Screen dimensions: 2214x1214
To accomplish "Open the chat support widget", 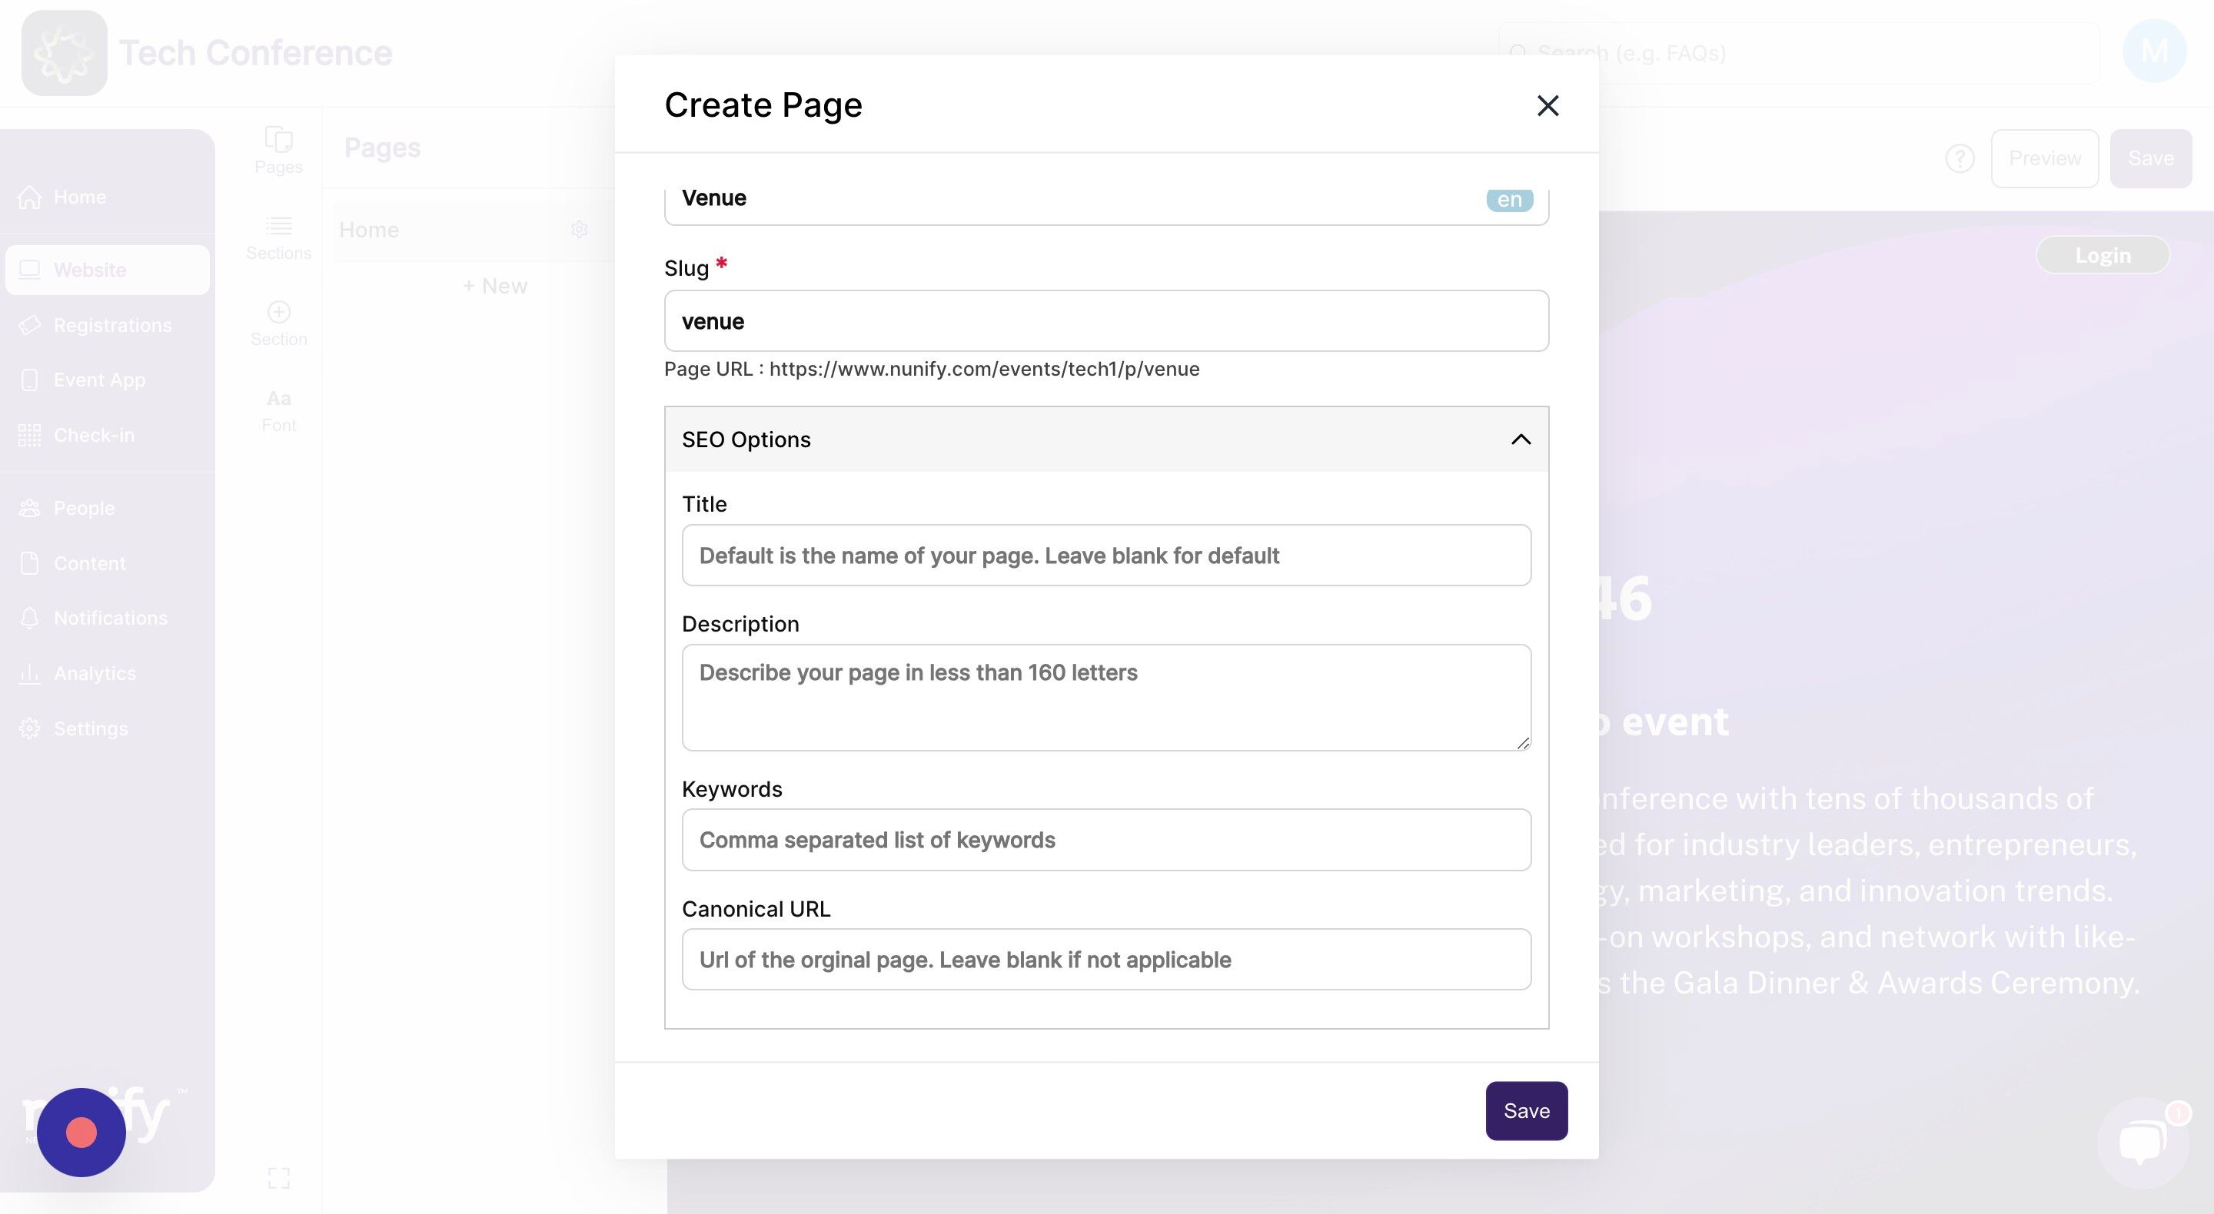I will click(2141, 1142).
